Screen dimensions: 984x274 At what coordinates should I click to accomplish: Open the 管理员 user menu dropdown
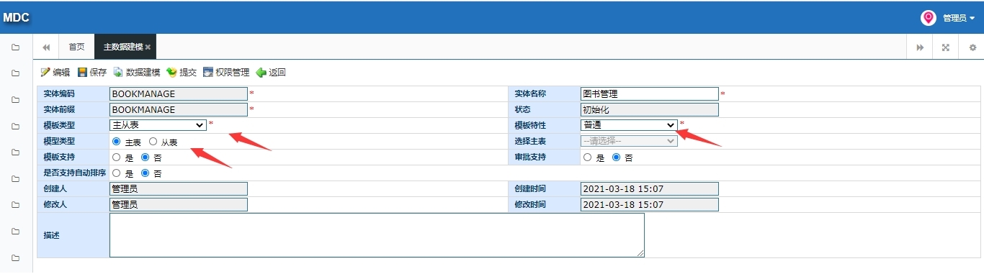959,18
